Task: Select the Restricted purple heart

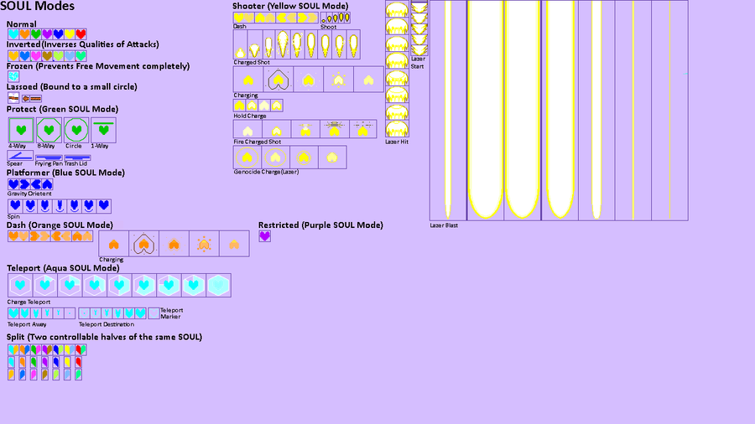Action: (x=264, y=236)
